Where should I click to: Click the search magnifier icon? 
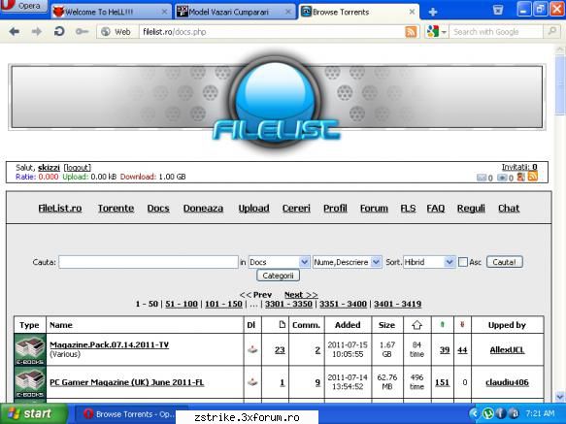(551, 31)
